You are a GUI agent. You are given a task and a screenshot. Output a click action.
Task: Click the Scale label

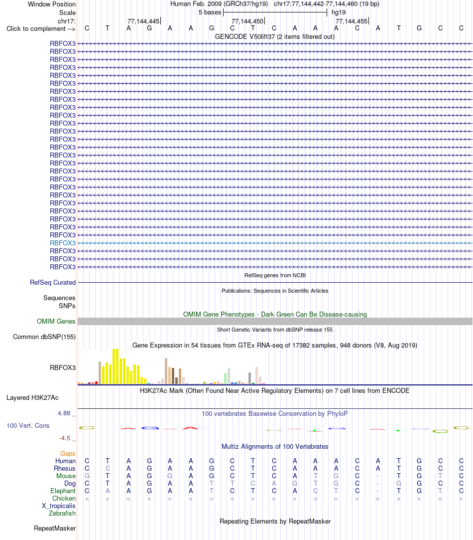tap(67, 13)
